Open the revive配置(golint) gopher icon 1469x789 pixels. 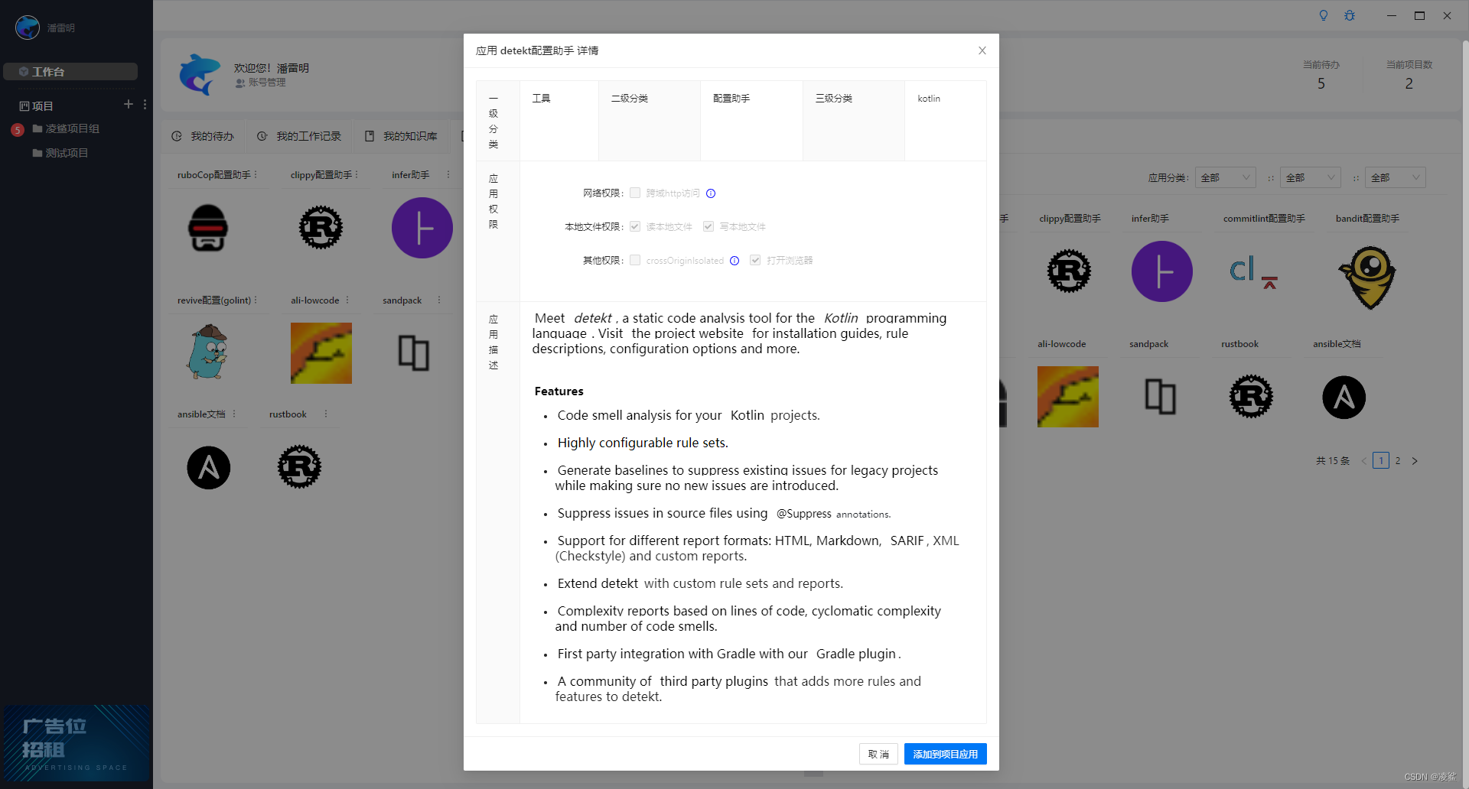(x=207, y=352)
